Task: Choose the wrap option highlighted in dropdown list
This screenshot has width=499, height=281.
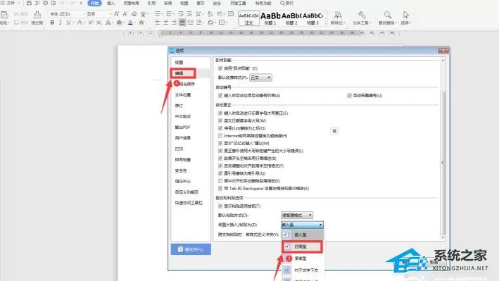Action: (303, 246)
